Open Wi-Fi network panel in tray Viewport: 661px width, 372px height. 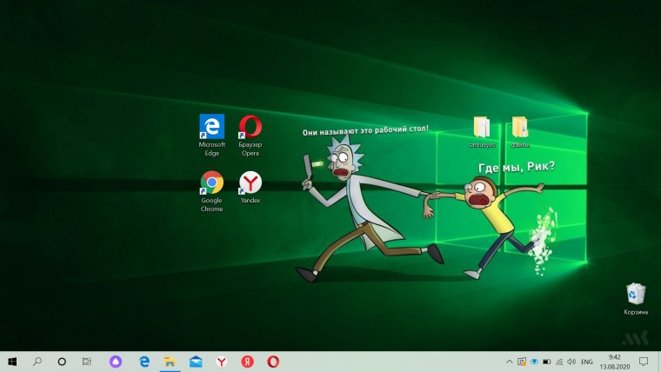pos(559,361)
